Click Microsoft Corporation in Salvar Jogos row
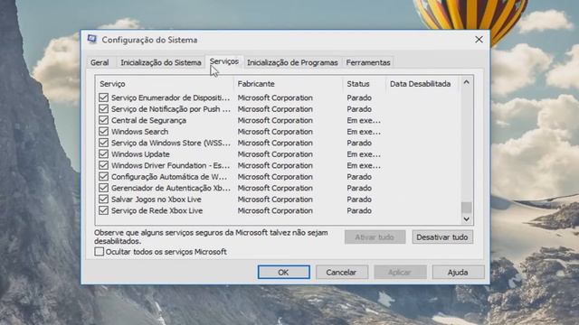Image resolution: width=579 pixels, height=325 pixels. click(275, 200)
